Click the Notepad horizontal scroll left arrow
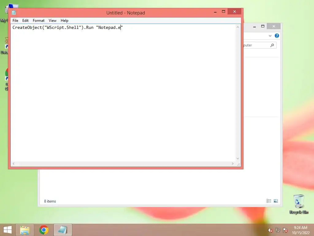The height and width of the screenshot is (236, 314). [13, 163]
